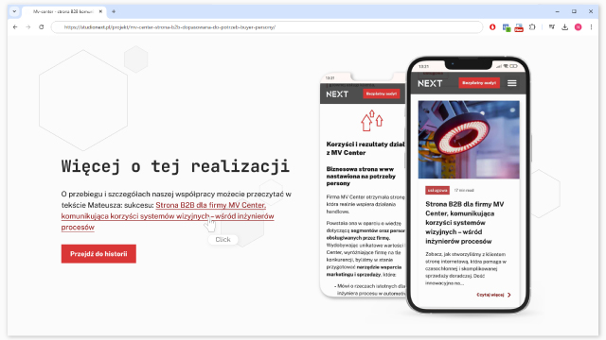The height and width of the screenshot is (340, 606).
Task: Click the chevron next to 'Czytaj więcej'
Action: [509, 295]
